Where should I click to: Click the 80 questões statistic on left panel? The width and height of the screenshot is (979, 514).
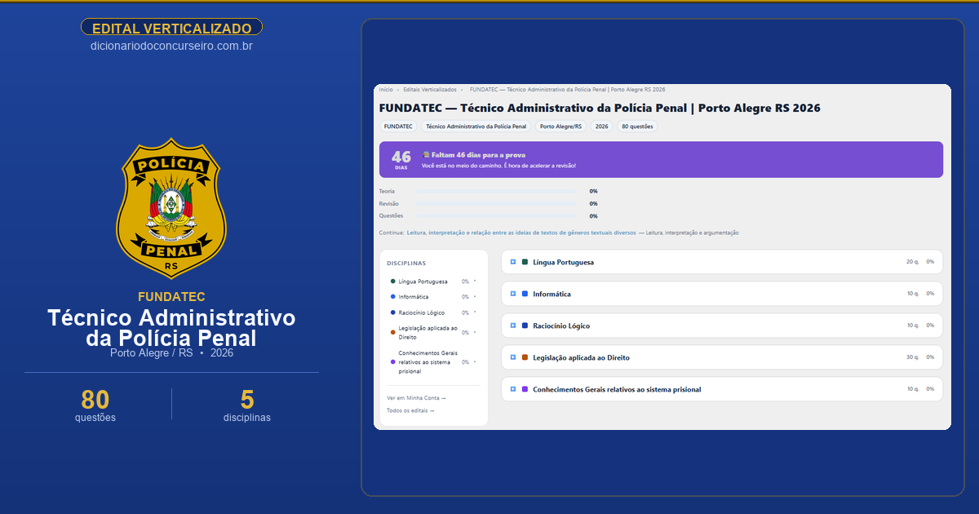click(x=95, y=405)
